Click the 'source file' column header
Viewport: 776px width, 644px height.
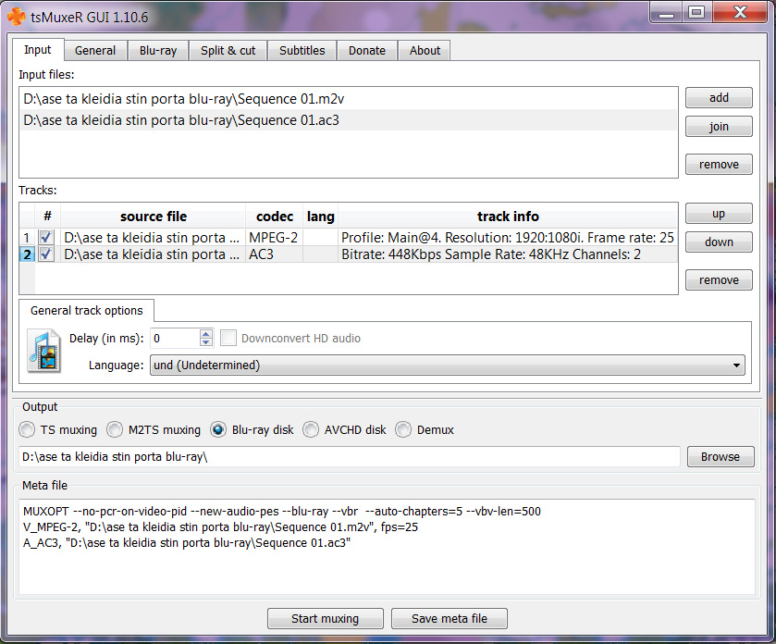click(153, 217)
